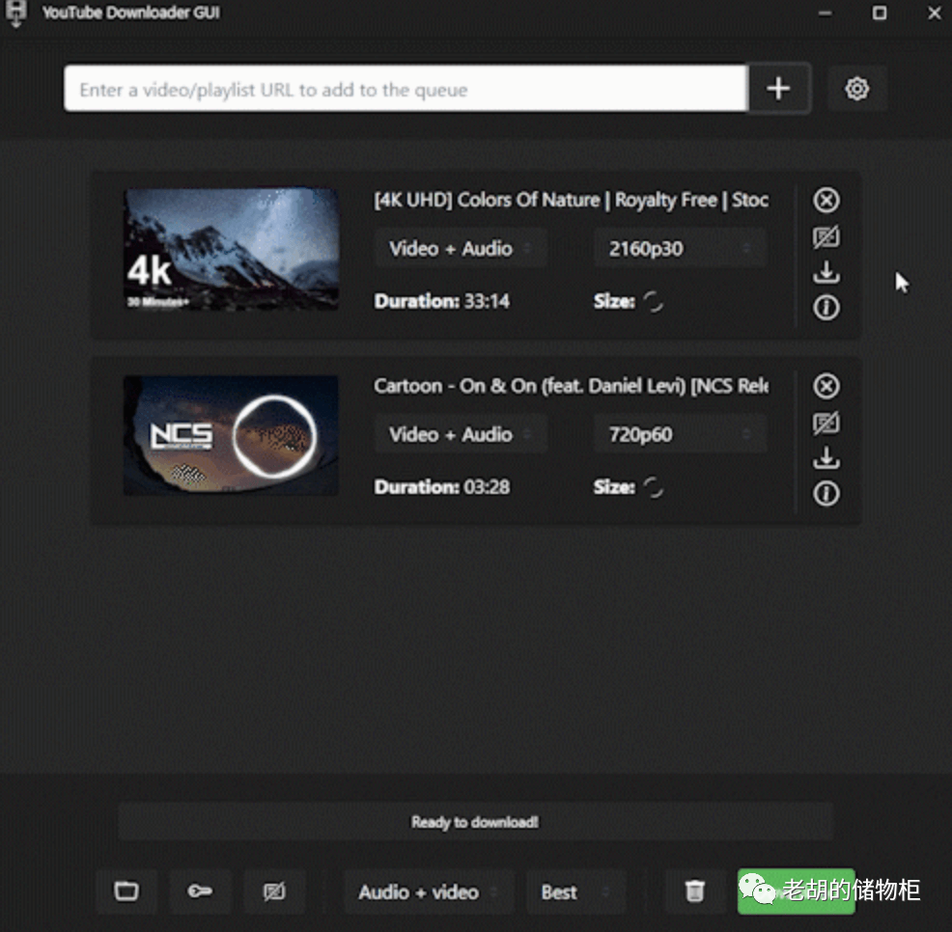The height and width of the screenshot is (932, 952).
Task: Click the NCS video thumbnail
Action: click(x=232, y=435)
